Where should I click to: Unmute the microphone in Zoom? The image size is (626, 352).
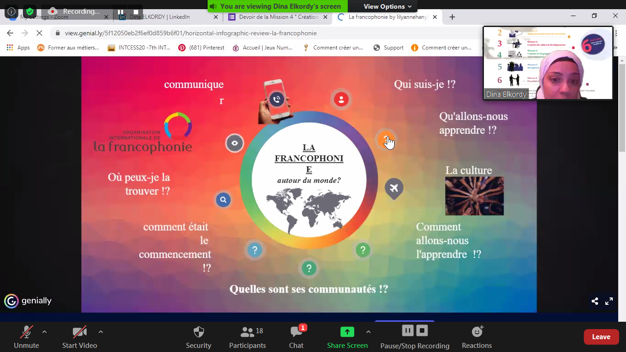[27, 337]
